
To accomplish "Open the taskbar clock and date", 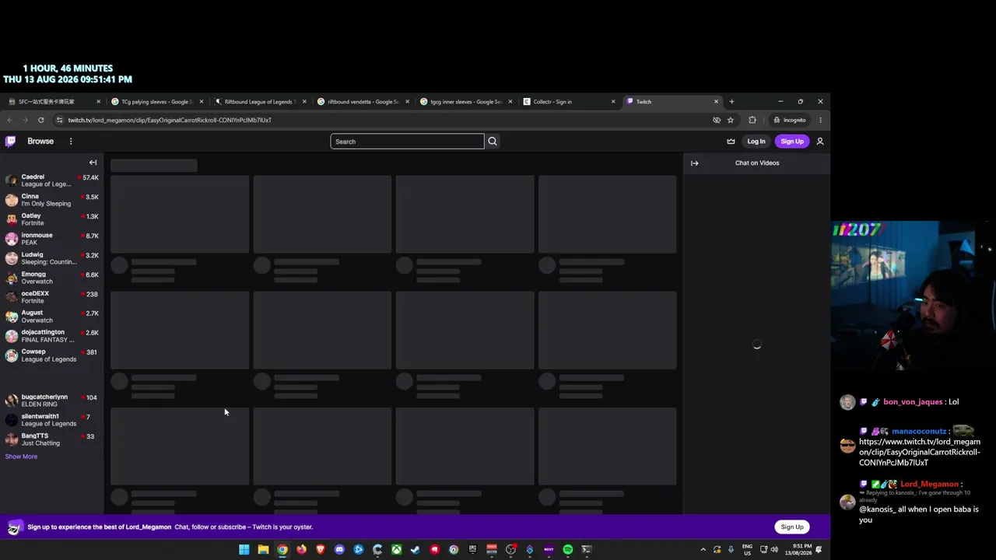I will tap(798, 550).
